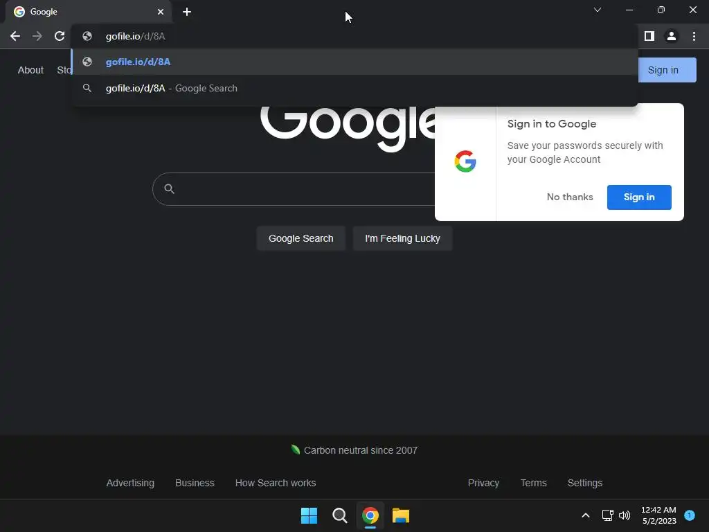Open the Terms footer link
Screen dimensions: 709x532
coord(534,483)
